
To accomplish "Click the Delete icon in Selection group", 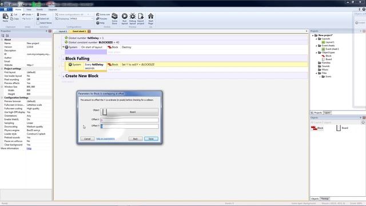I will click(x=38, y=14).
